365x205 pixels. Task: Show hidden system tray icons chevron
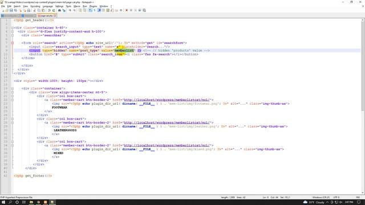coord(327,202)
